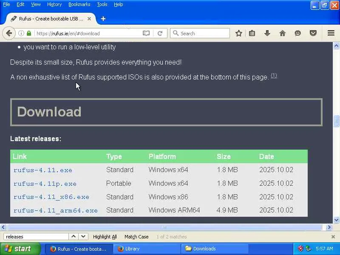Open the Tools menu

(x=102, y=4)
